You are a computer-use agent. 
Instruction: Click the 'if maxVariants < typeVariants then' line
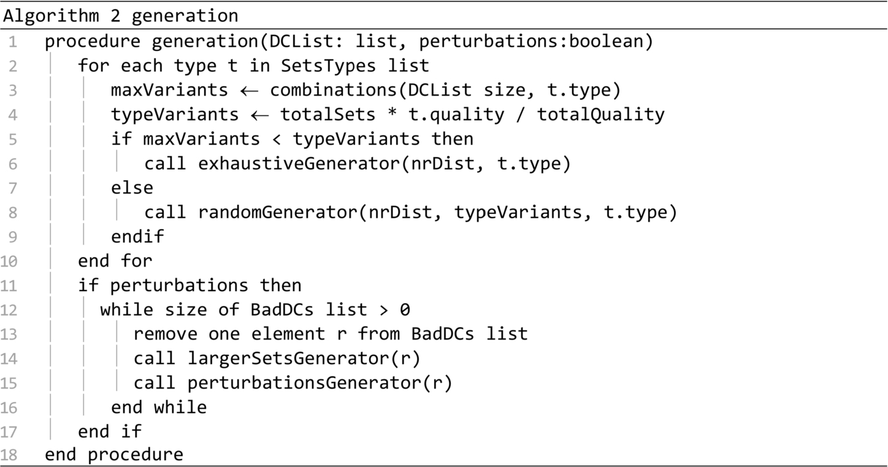click(292, 139)
